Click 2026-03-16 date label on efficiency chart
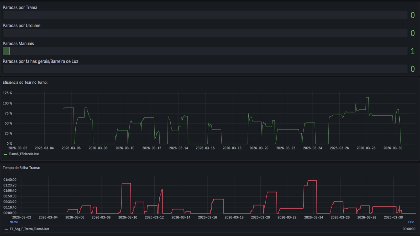 coord(205,148)
